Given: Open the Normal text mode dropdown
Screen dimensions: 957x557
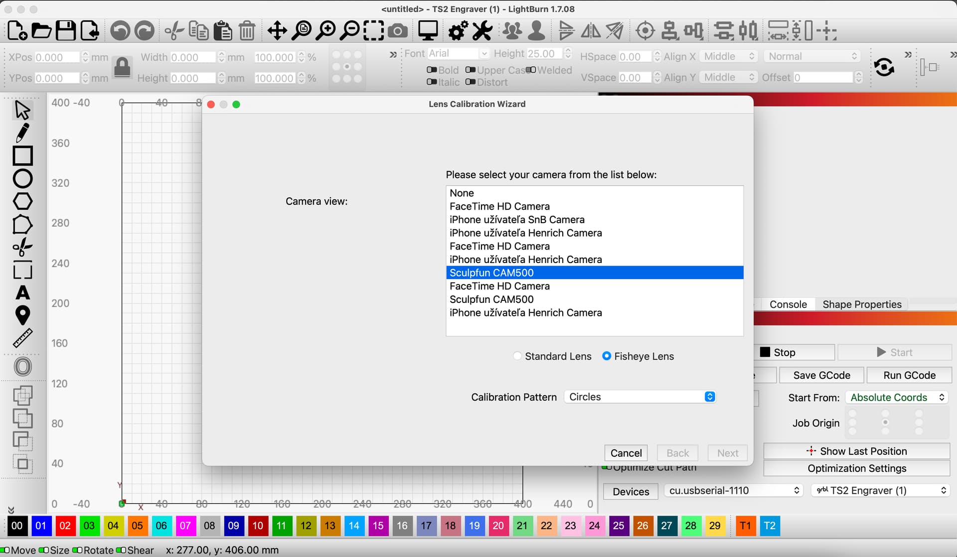Looking at the screenshot, I should pyautogui.click(x=812, y=56).
